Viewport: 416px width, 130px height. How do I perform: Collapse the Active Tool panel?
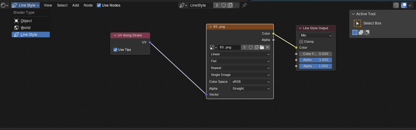[354, 14]
